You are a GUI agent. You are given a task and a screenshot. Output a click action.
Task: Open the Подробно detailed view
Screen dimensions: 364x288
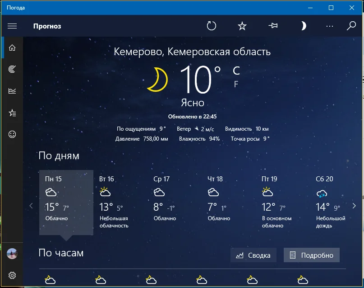click(x=311, y=255)
